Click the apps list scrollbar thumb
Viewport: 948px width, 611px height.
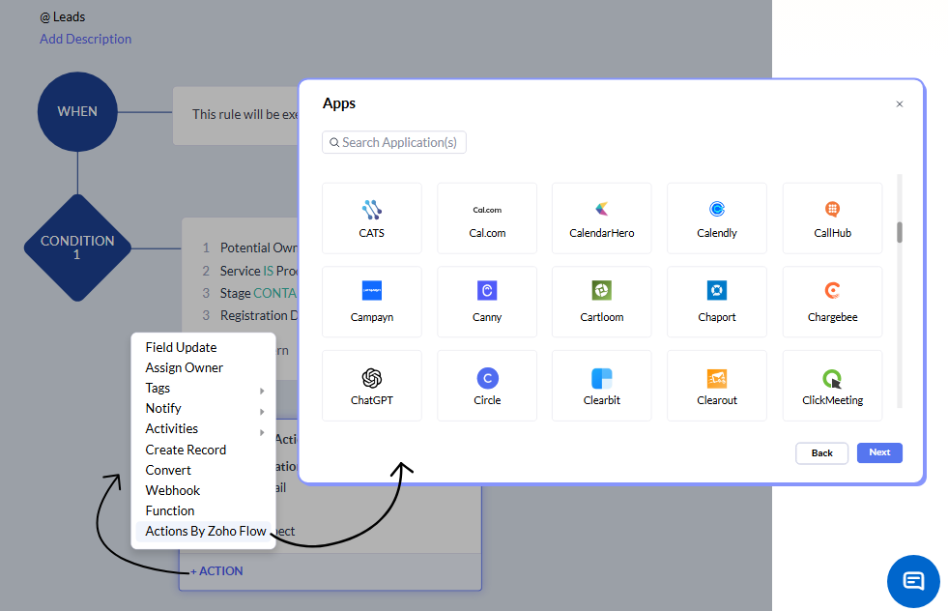(900, 232)
